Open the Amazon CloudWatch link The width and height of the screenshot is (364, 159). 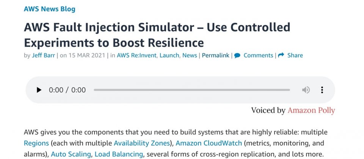tap(209, 143)
